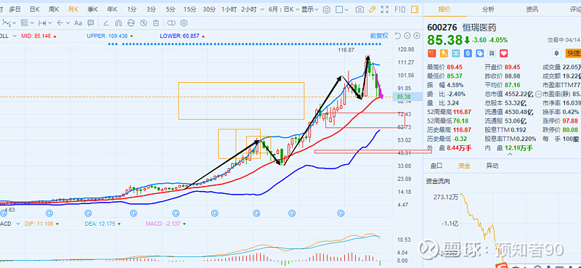The width and height of the screenshot is (581, 268).
Task: Open the document notes icon
Action: pyautogui.click(x=492, y=53)
